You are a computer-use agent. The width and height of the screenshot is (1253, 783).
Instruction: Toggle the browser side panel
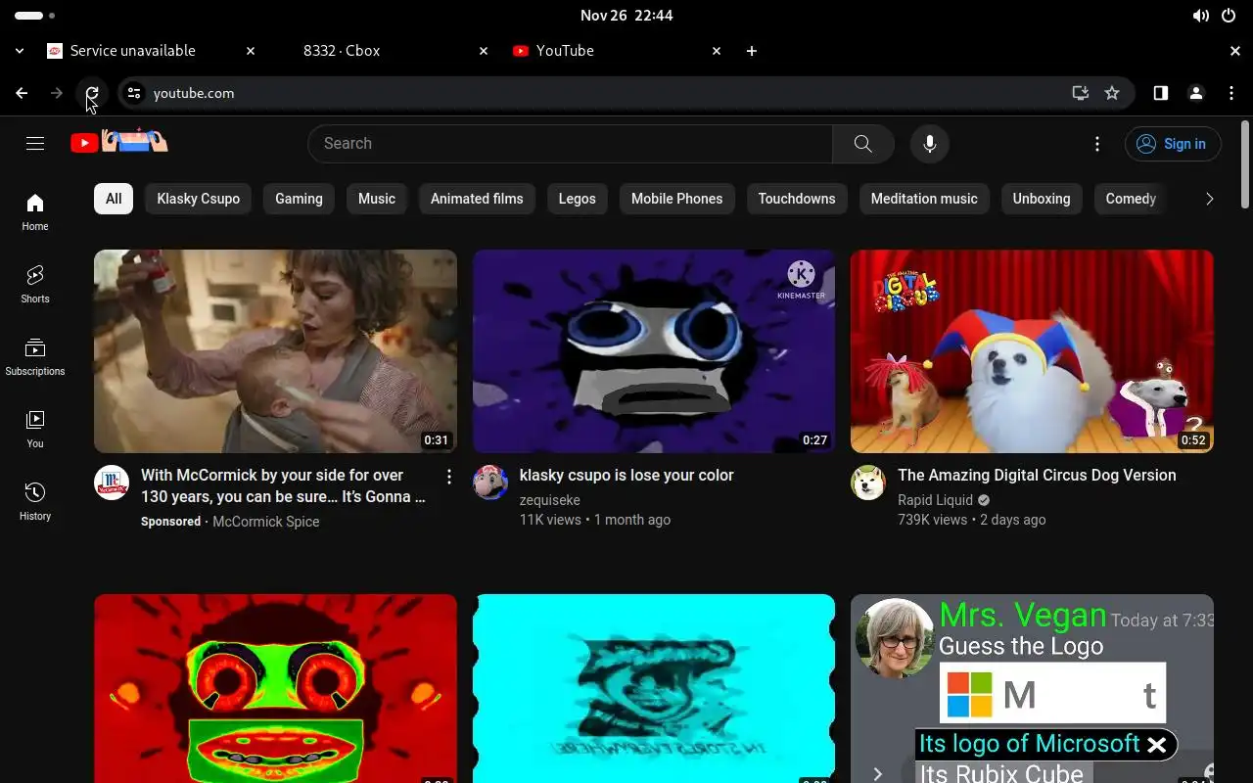tap(1160, 93)
